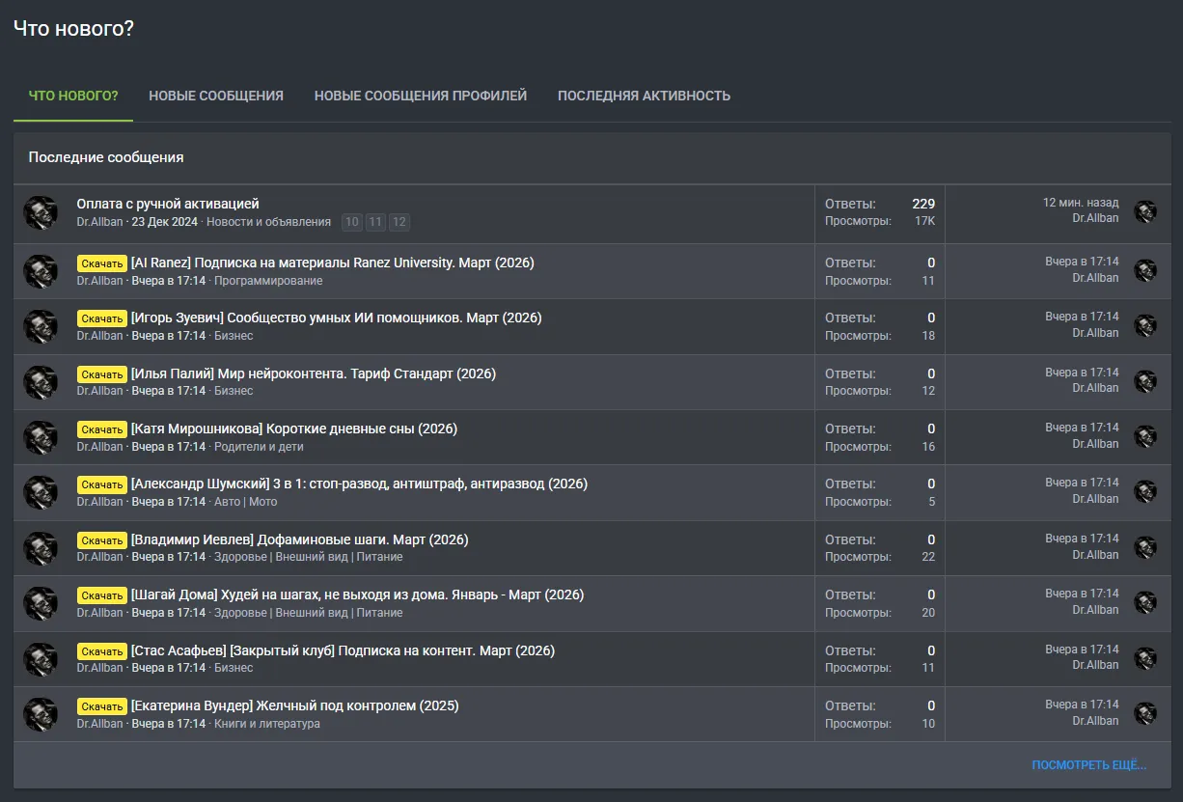The width and height of the screenshot is (1183, 802).
Task: Open the Новости и объявления forum link
Action: (268, 222)
